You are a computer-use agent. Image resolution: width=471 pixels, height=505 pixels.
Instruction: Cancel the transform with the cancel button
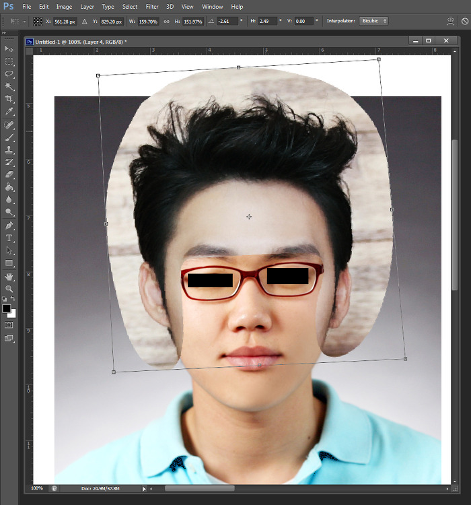464,22
